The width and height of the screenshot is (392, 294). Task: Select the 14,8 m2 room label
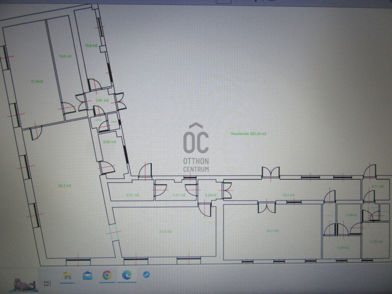tap(65, 56)
